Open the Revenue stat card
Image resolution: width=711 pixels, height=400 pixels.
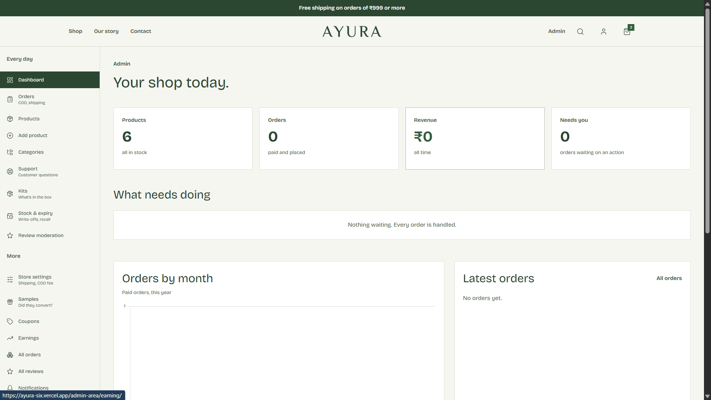coord(475,139)
